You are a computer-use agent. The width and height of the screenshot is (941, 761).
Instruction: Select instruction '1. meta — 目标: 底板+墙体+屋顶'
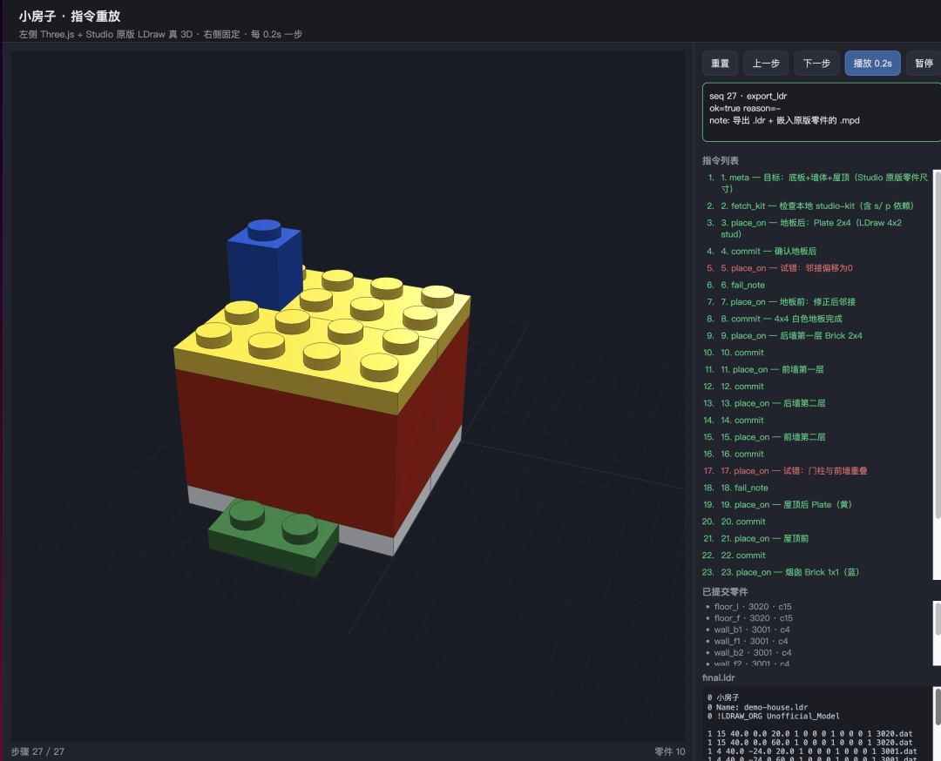[x=824, y=183]
